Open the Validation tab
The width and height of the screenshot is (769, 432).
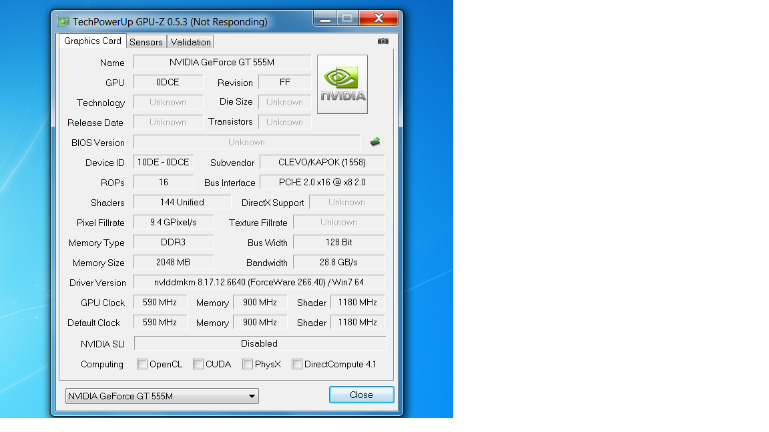click(191, 42)
